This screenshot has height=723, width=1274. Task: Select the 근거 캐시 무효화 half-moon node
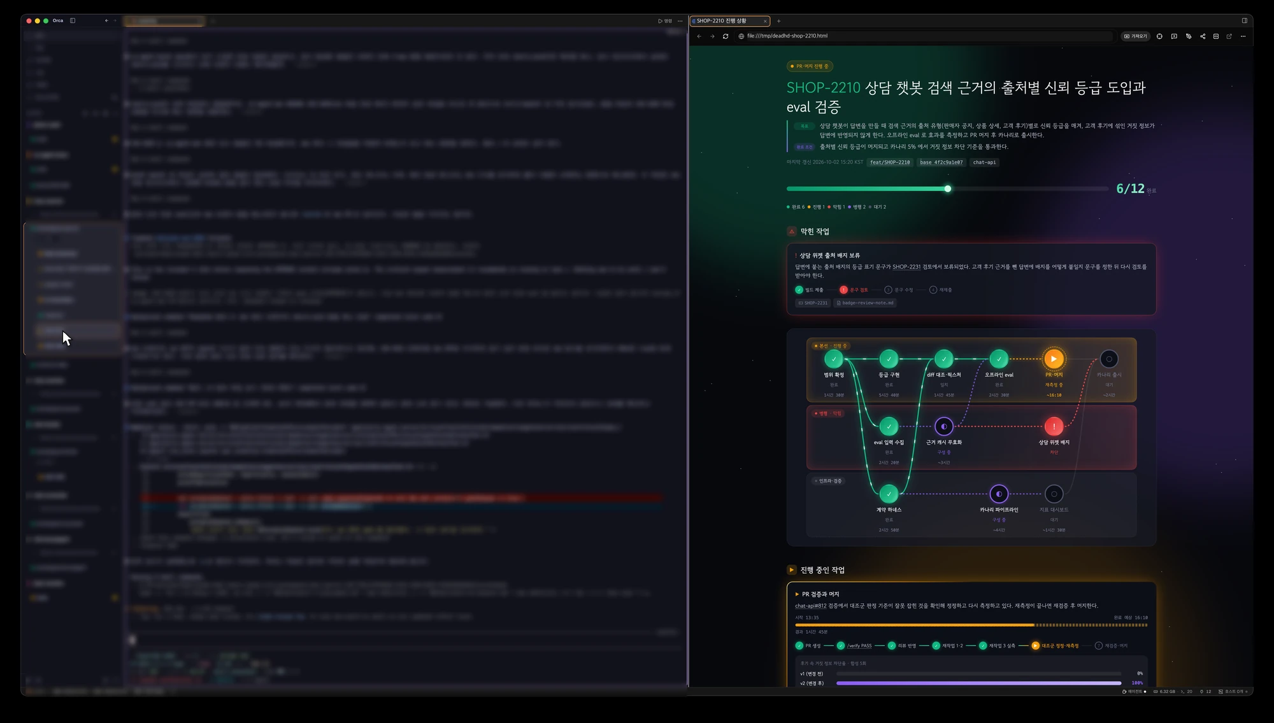tap(943, 426)
